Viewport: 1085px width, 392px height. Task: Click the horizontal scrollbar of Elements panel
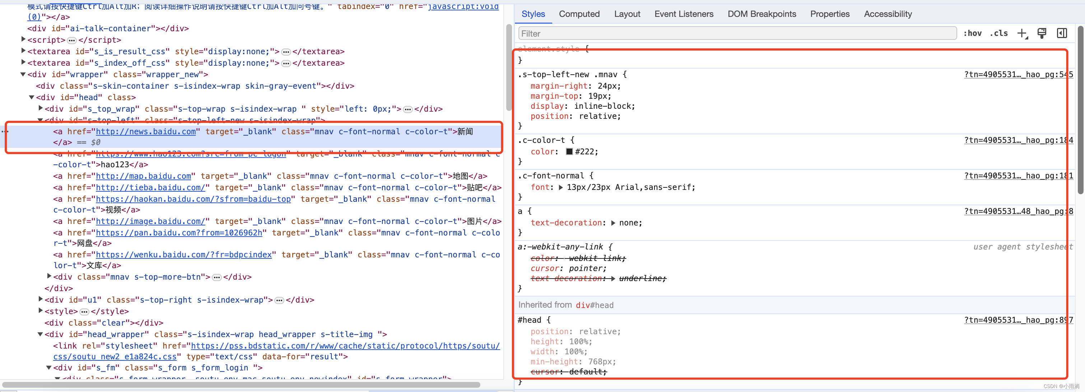click(x=241, y=384)
